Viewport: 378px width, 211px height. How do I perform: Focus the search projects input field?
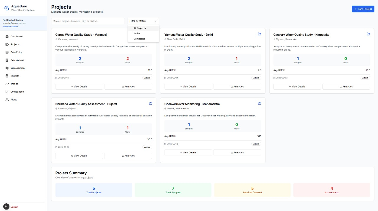[x=88, y=21]
